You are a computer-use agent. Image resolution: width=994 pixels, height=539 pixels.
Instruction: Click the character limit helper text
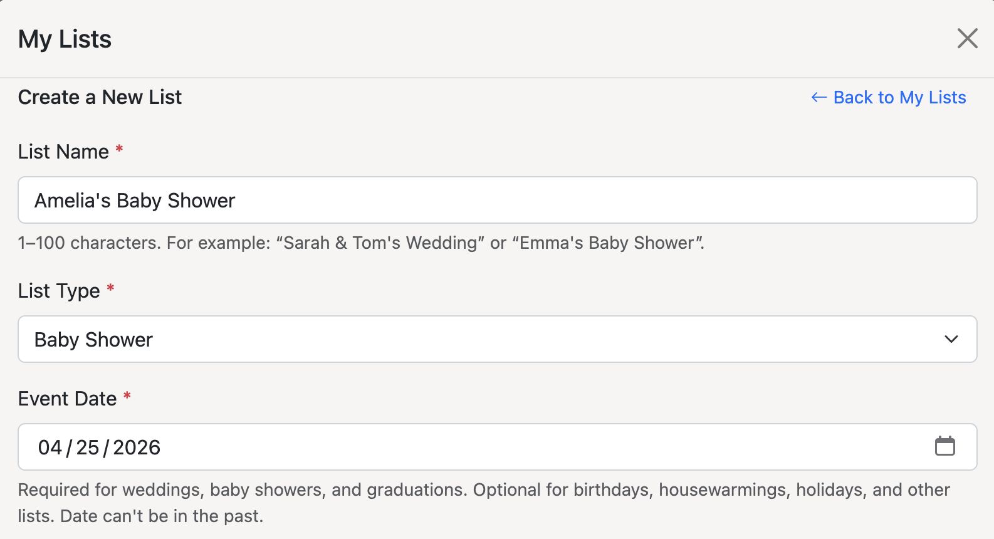(360, 243)
